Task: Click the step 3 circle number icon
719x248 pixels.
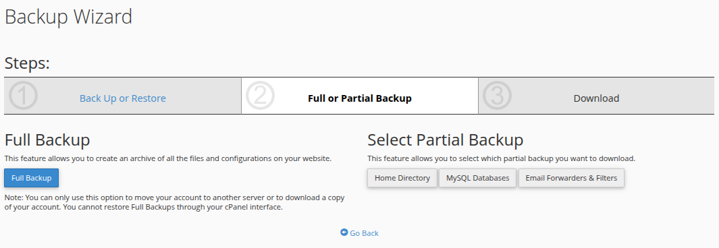Action: 497,96
